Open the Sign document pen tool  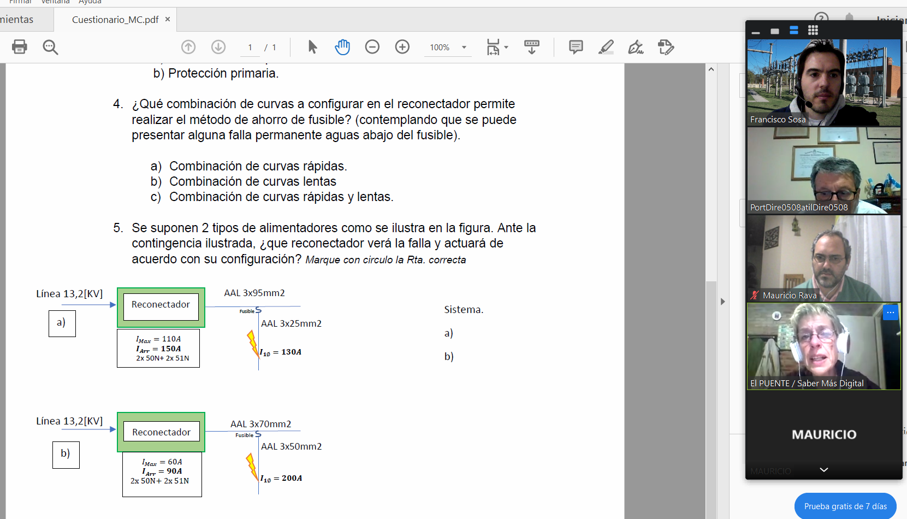(636, 47)
